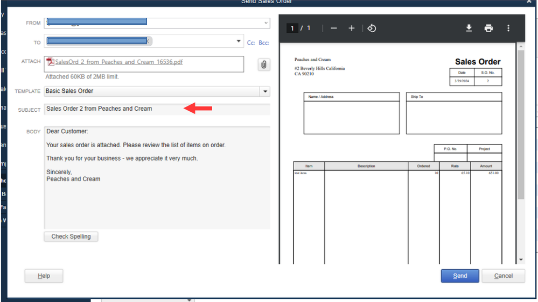The image size is (538, 302).
Task: Close the Send Sales Order window
Action: coord(529,2)
